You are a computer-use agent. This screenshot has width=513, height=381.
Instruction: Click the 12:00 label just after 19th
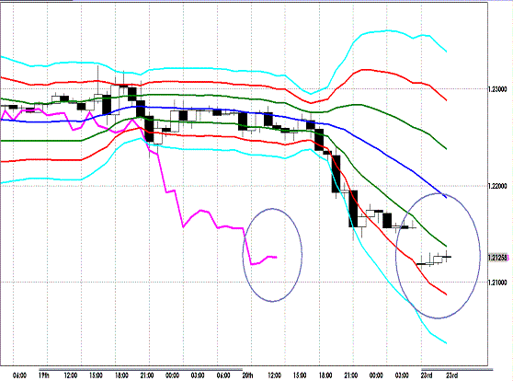click(71, 375)
